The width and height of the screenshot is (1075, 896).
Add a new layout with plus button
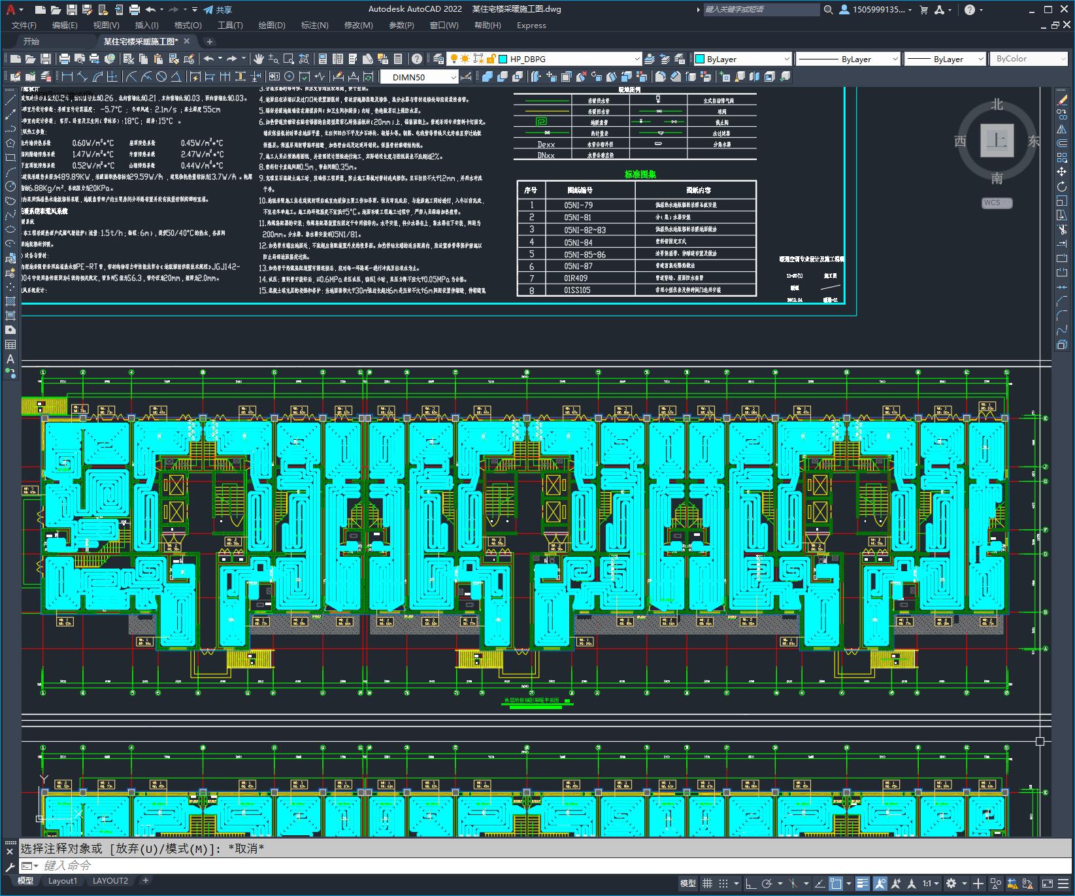click(x=146, y=880)
